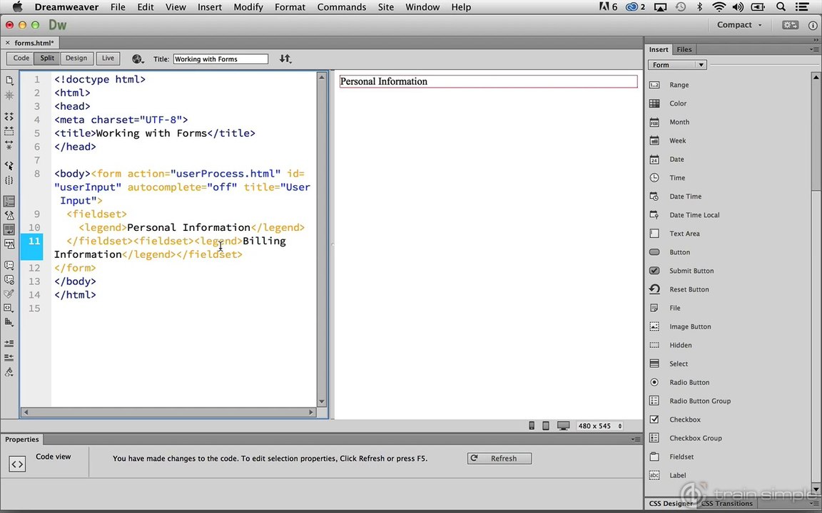Insert a Reset Button
Screen dimensions: 822x513
689,289
